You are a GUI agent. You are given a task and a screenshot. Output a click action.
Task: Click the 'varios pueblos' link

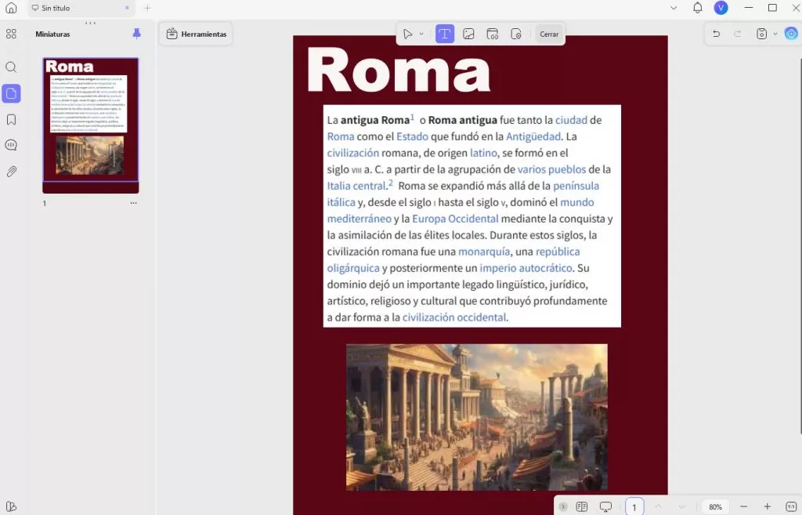[551, 169]
